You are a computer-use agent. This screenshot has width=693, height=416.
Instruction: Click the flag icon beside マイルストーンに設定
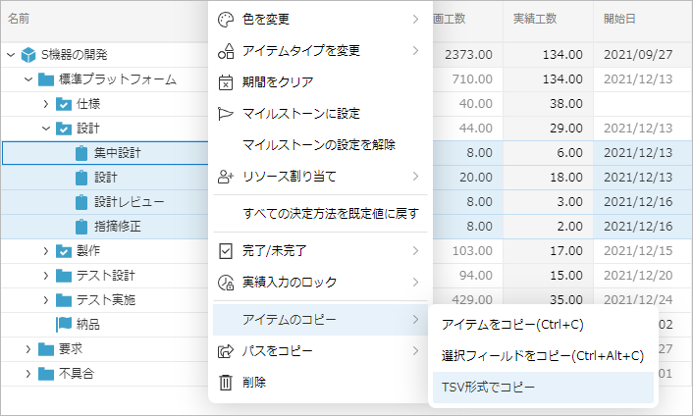226,113
